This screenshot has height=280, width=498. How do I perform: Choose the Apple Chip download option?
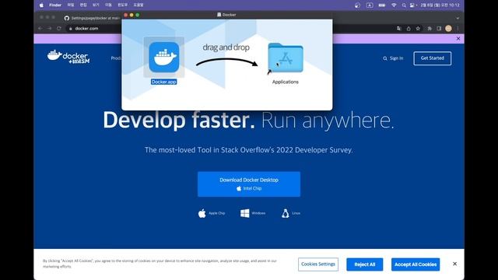[x=212, y=213]
